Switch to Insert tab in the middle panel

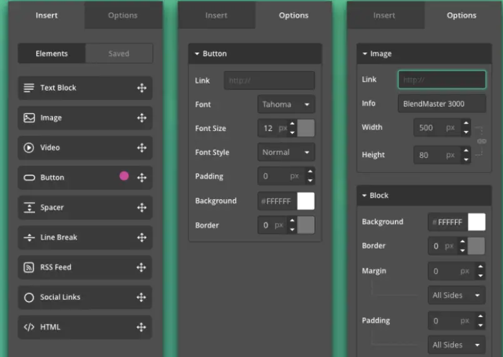(x=217, y=16)
